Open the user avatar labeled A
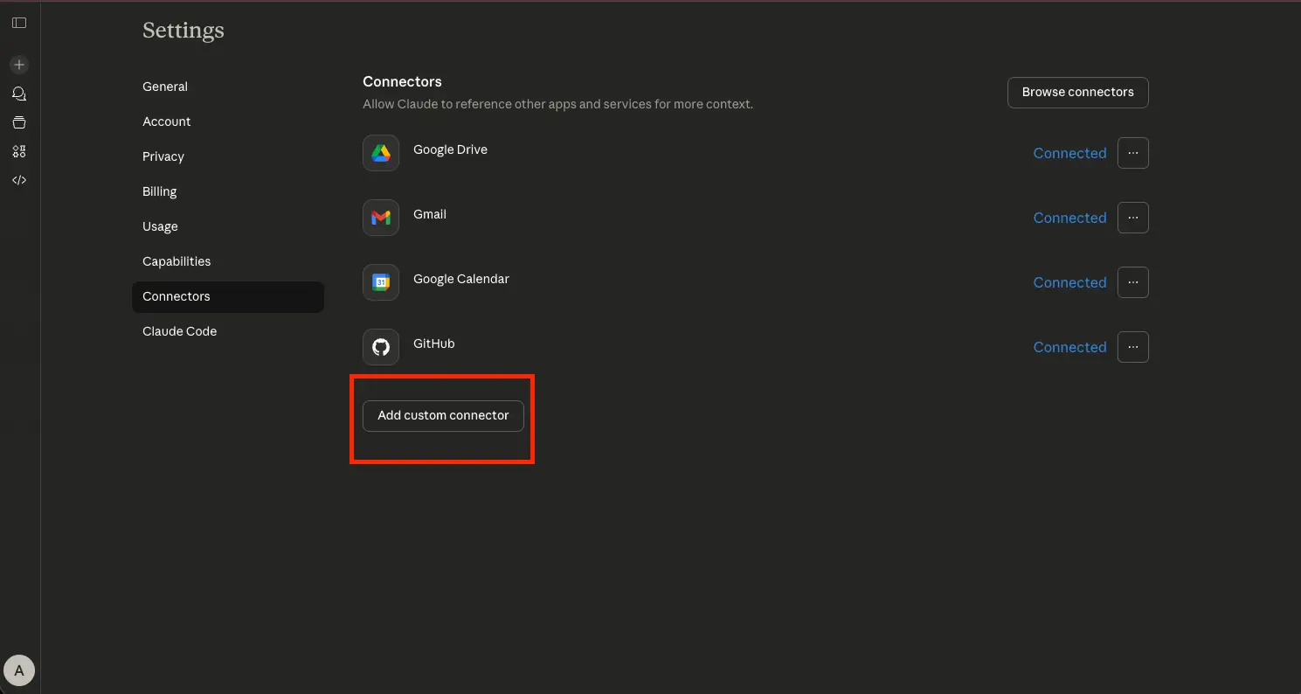Screen dimensions: 1301x694 pos(19,671)
